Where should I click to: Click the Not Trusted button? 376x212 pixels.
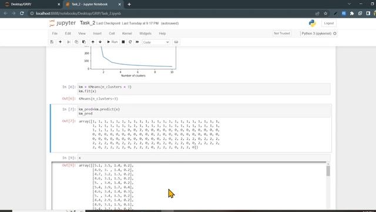pos(282,34)
